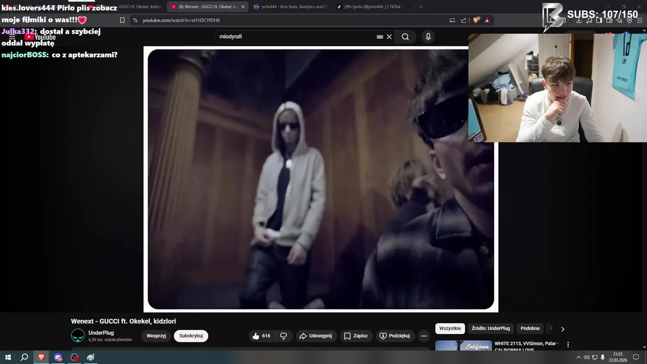Open the three-dot more actions menu
The width and height of the screenshot is (647, 364).
point(424,336)
